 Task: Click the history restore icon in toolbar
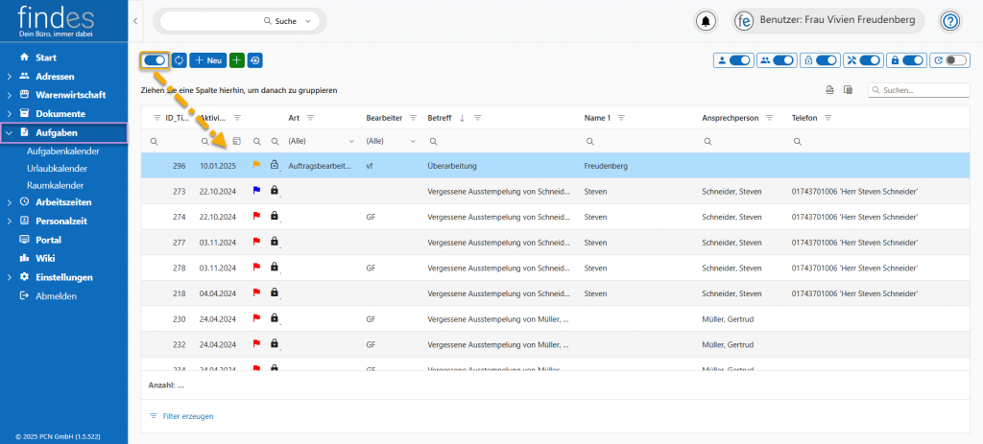point(254,60)
